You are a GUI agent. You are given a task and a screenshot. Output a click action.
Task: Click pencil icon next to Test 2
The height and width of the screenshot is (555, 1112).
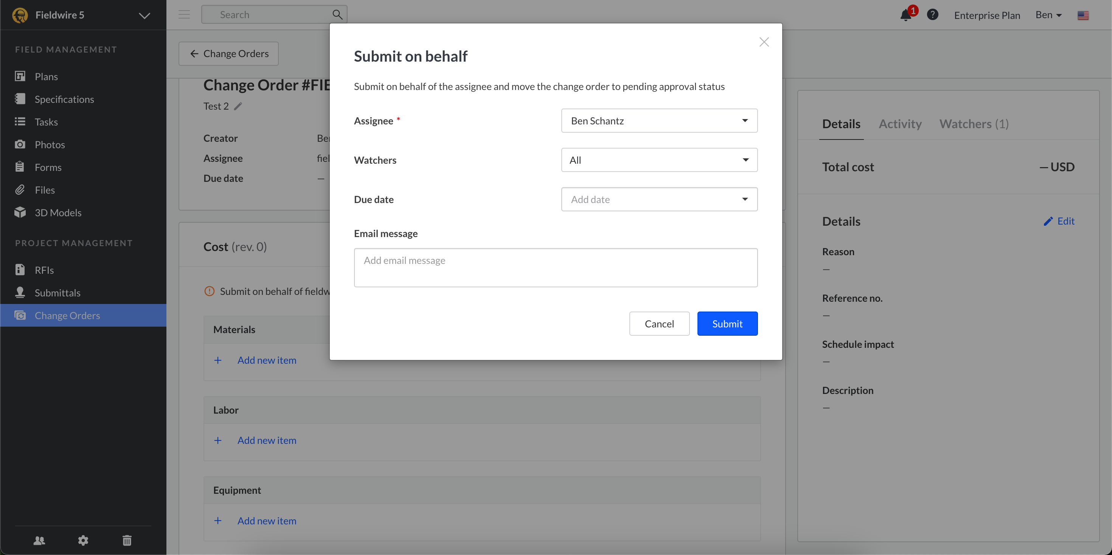(238, 106)
